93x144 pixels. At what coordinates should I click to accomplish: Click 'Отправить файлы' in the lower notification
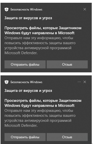(x=25, y=137)
